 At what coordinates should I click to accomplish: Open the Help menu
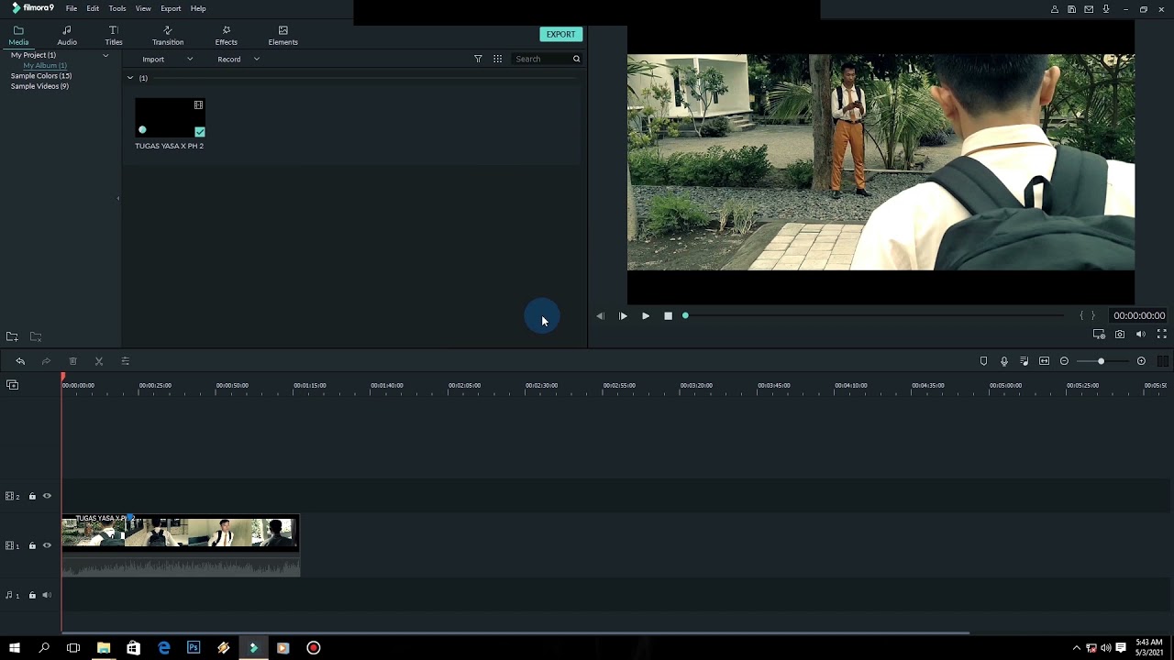(x=198, y=8)
